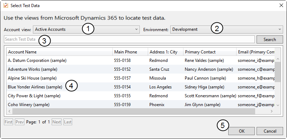Sort by Primary Contact column header

point(210,52)
